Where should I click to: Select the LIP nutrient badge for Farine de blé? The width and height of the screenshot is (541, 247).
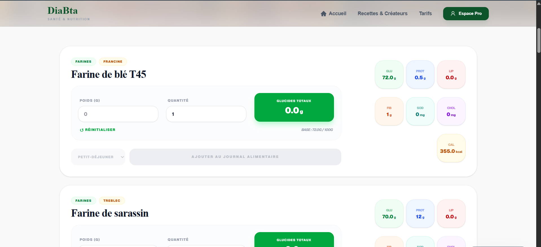pos(451,74)
